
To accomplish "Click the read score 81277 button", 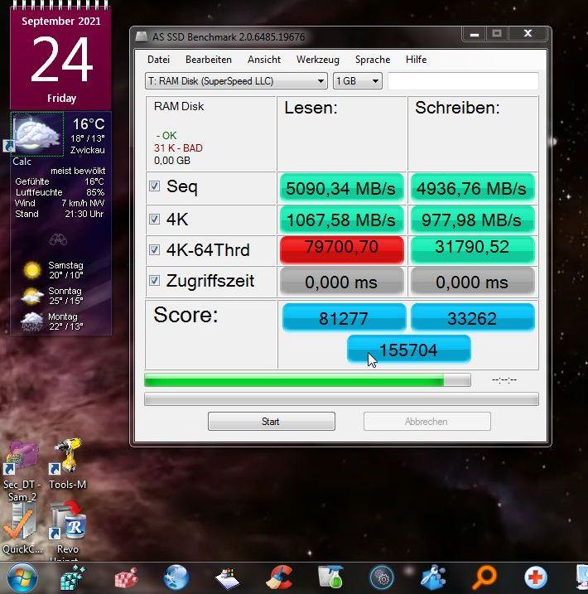I will tap(344, 317).
